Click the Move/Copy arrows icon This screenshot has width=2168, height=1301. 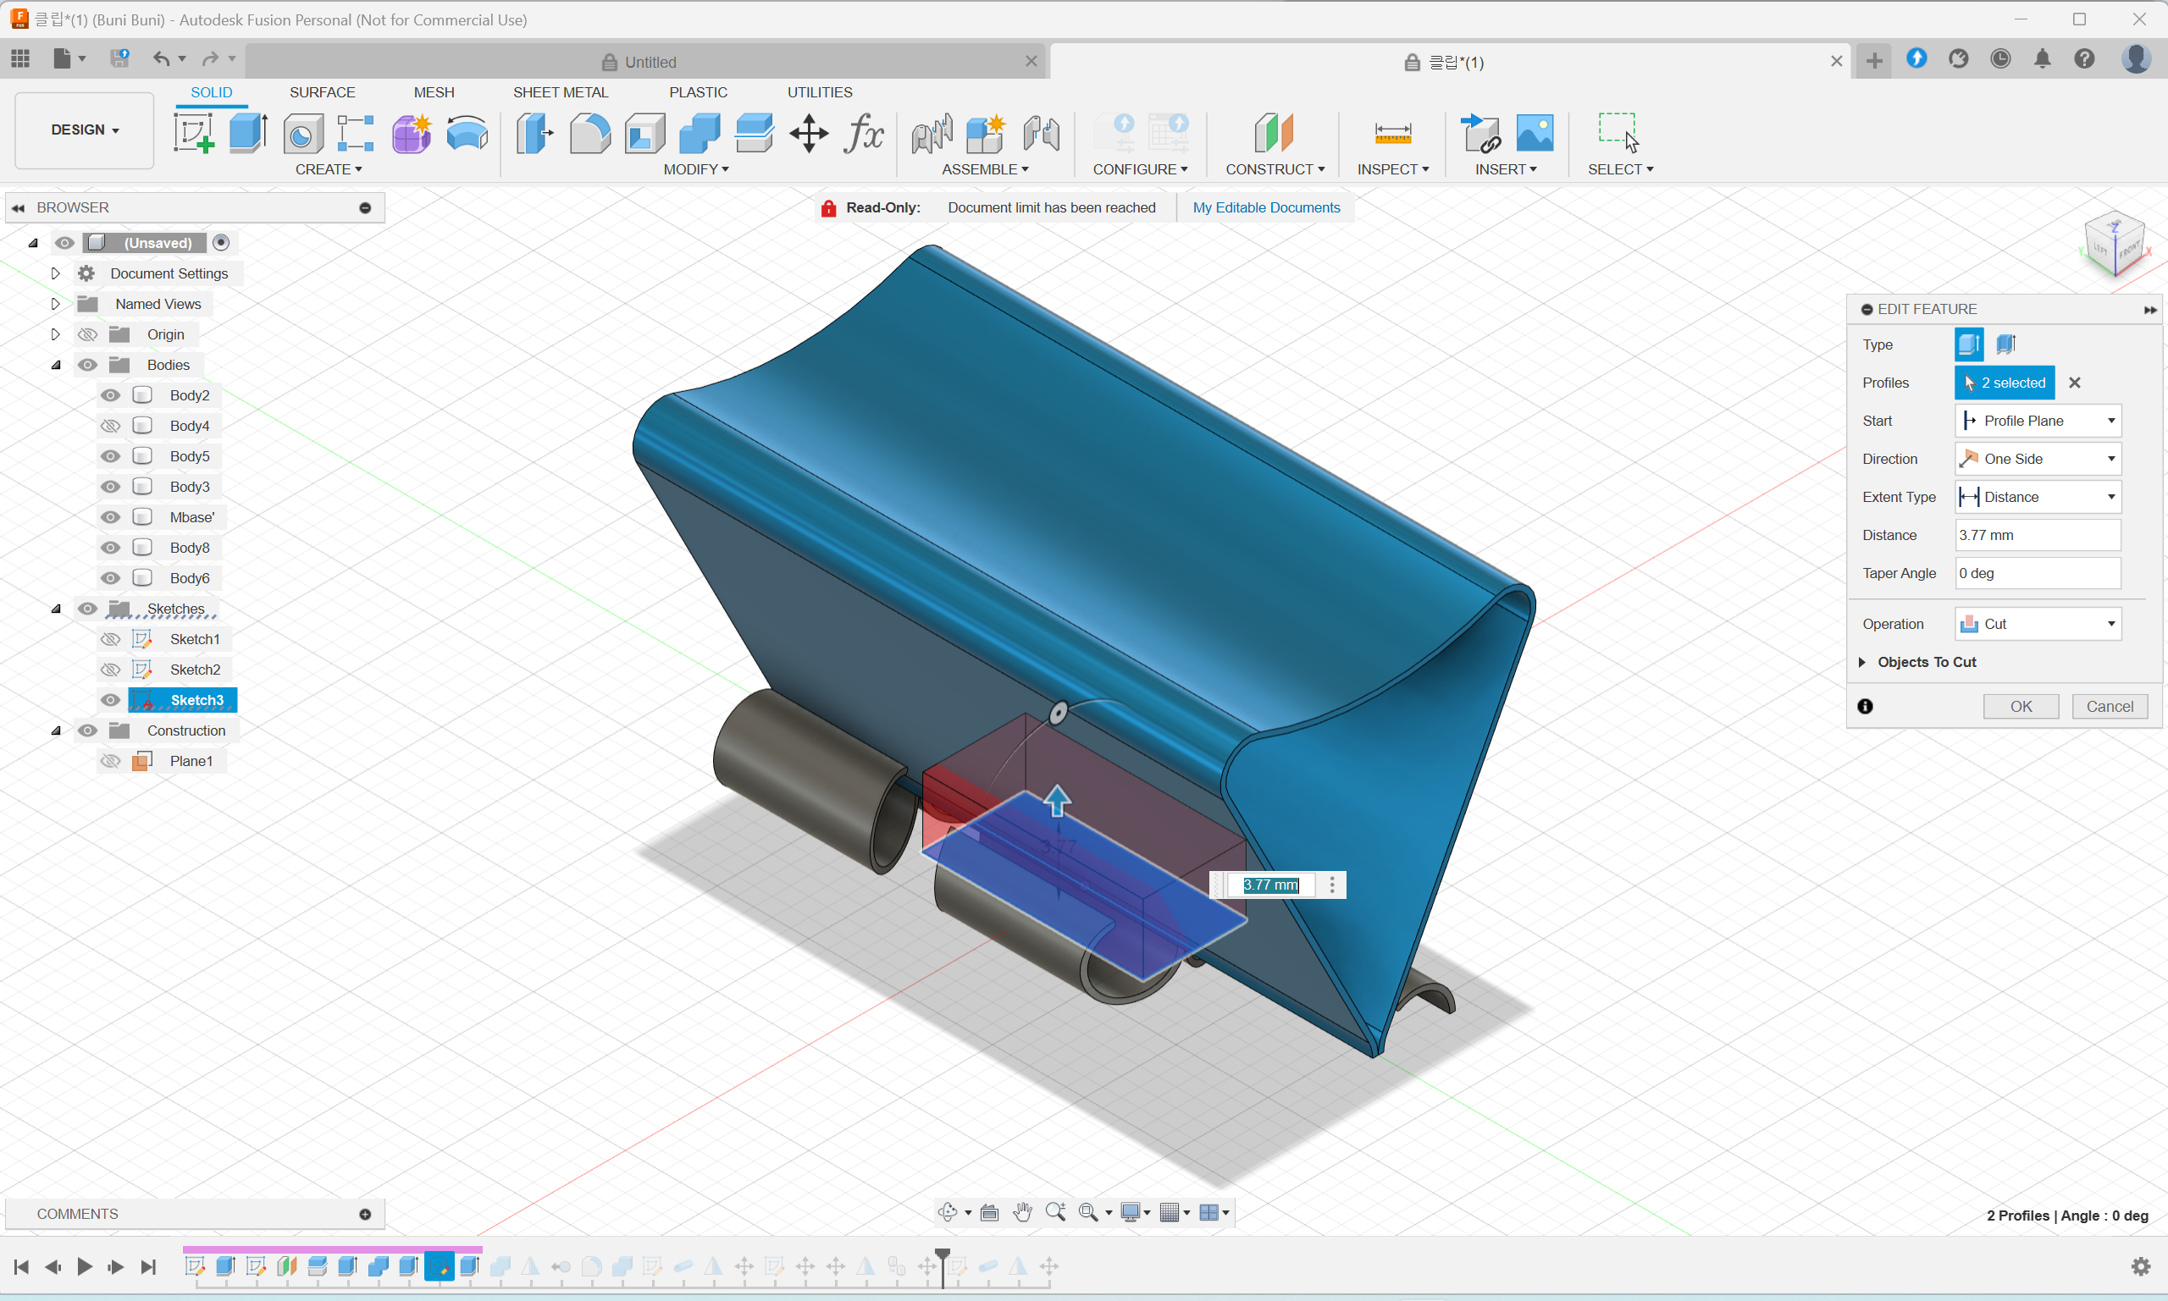coord(808,133)
